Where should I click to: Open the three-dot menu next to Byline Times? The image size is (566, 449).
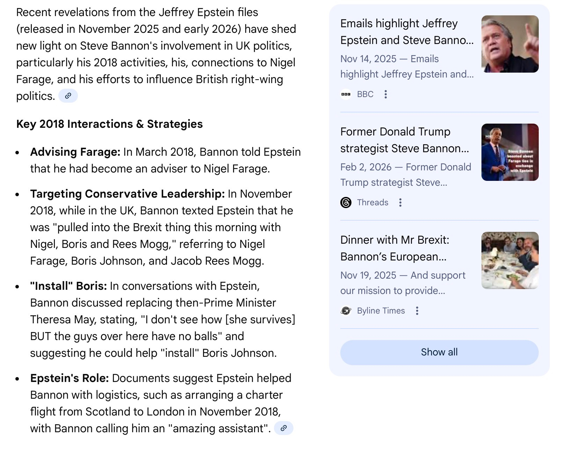pos(417,311)
